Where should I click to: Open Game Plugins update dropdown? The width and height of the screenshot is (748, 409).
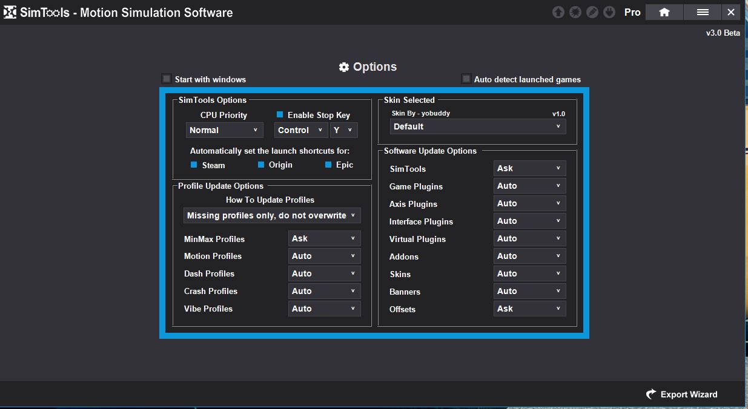pyautogui.click(x=529, y=186)
